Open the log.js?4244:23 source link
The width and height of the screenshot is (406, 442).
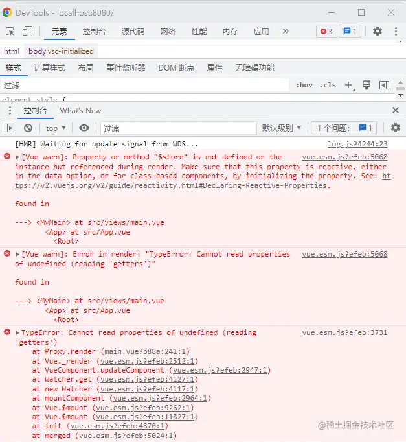coord(357,144)
